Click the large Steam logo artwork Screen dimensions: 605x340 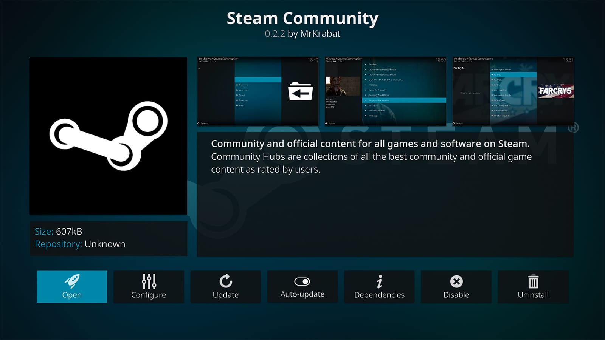click(109, 136)
